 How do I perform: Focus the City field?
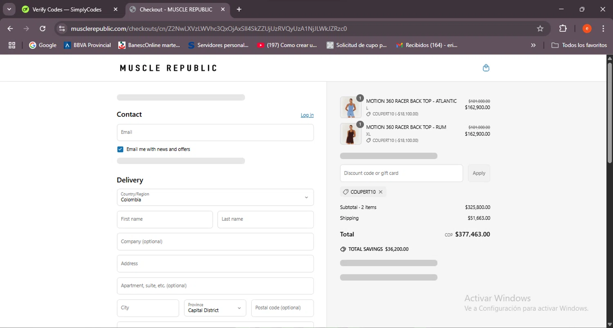pyautogui.click(x=148, y=308)
